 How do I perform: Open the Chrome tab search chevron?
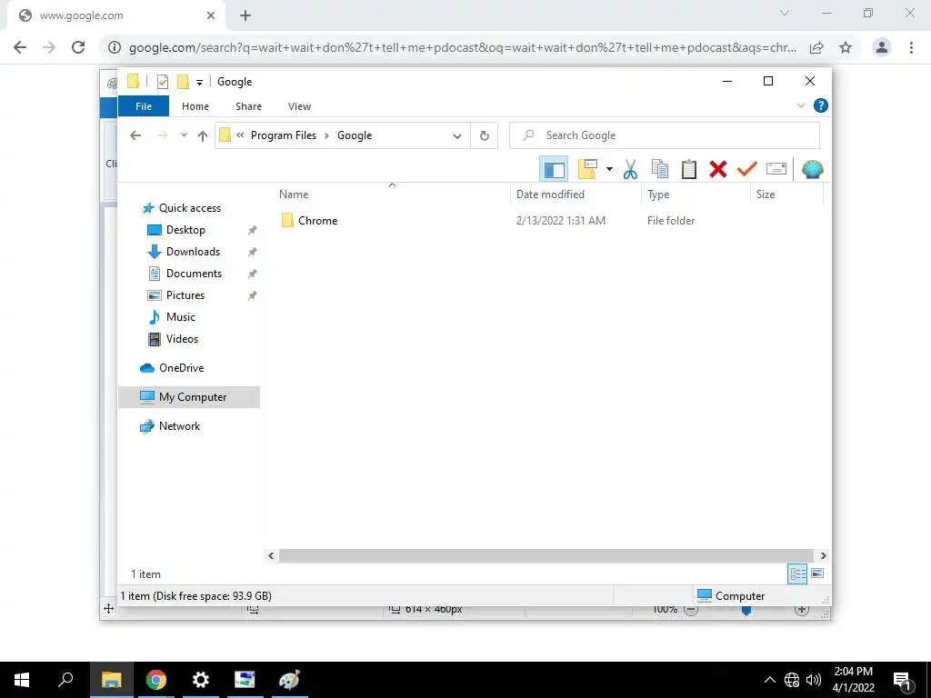(785, 13)
